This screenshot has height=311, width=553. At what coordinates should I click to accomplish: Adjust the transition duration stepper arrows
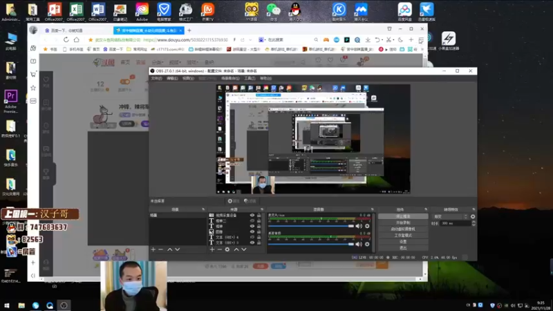(x=474, y=223)
